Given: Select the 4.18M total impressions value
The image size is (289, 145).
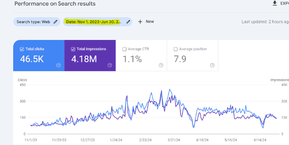Looking at the screenshot, I should click(84, 59).
